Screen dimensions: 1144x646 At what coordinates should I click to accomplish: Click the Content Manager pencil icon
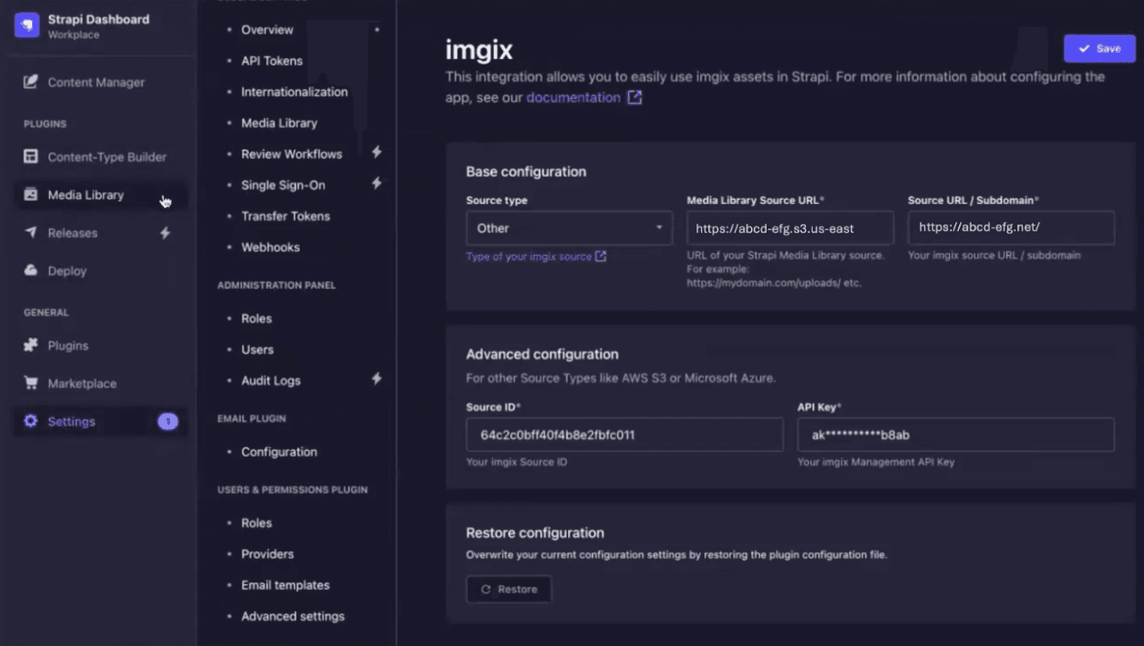30,82
